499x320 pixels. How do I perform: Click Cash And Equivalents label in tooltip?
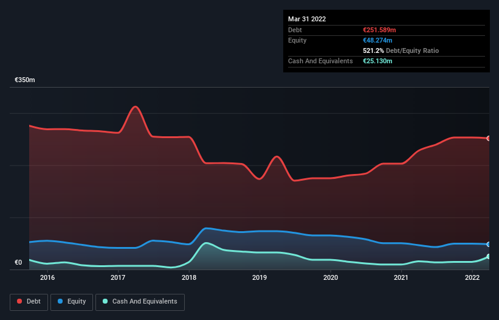tap(320, 61)
